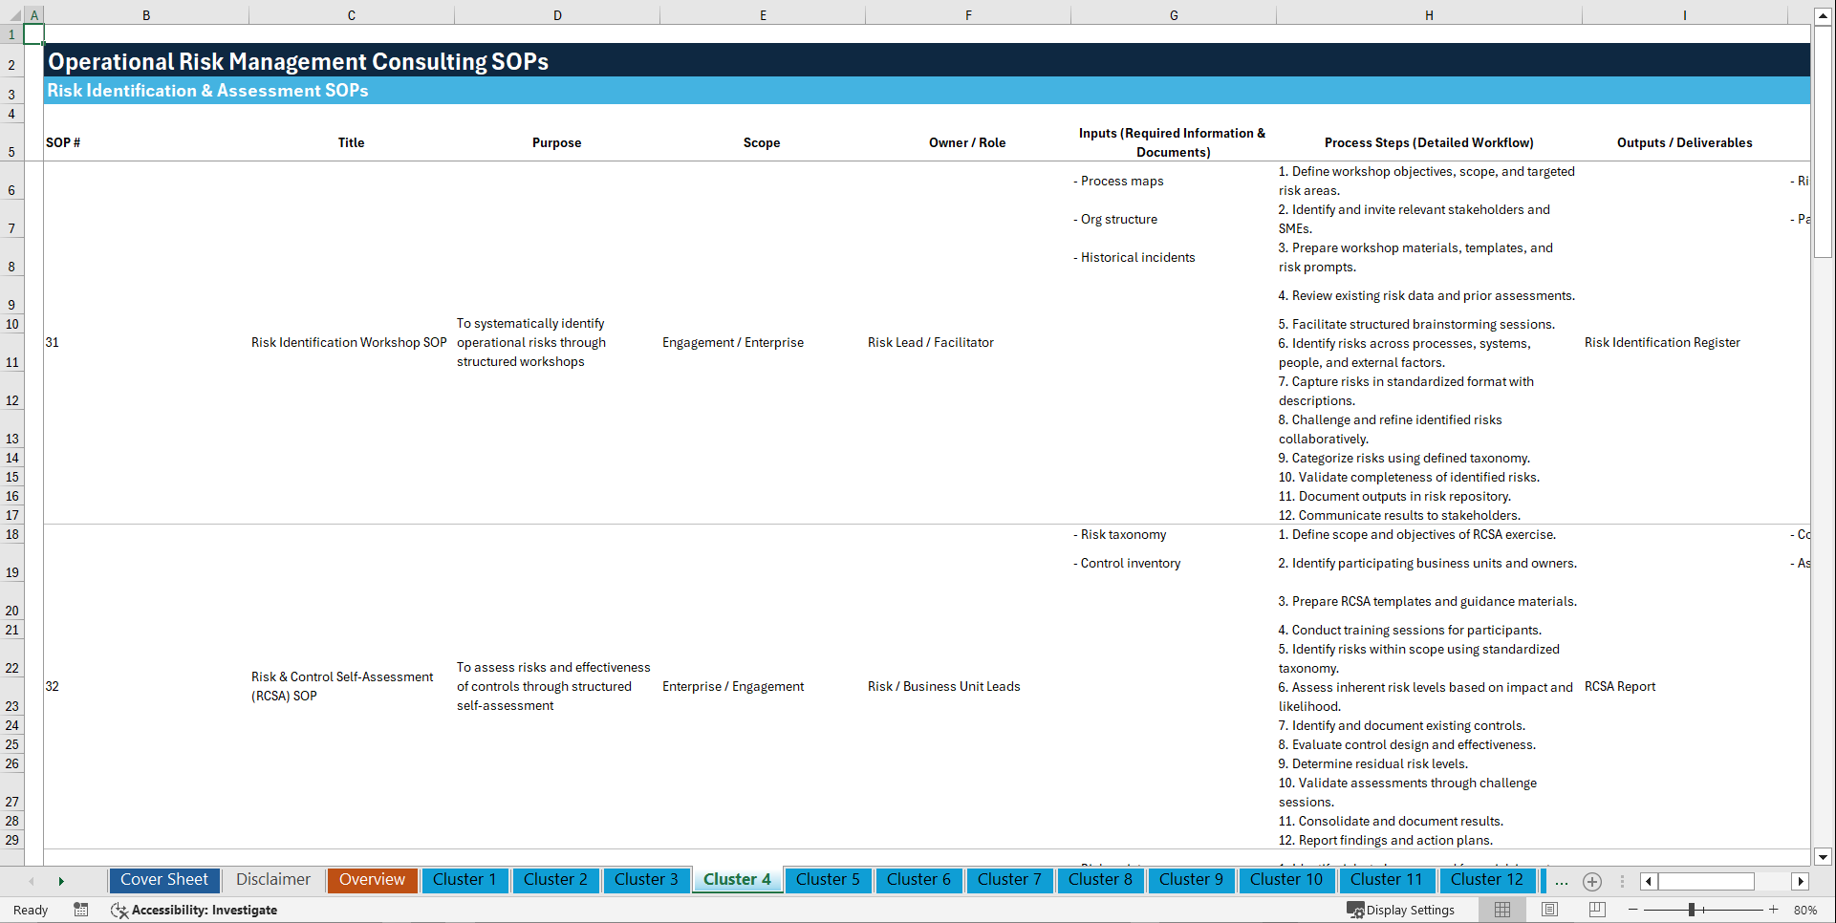Open the all-sheets list via the ellipsis
The image size is (1836, 923).
tap(1561, 881)
